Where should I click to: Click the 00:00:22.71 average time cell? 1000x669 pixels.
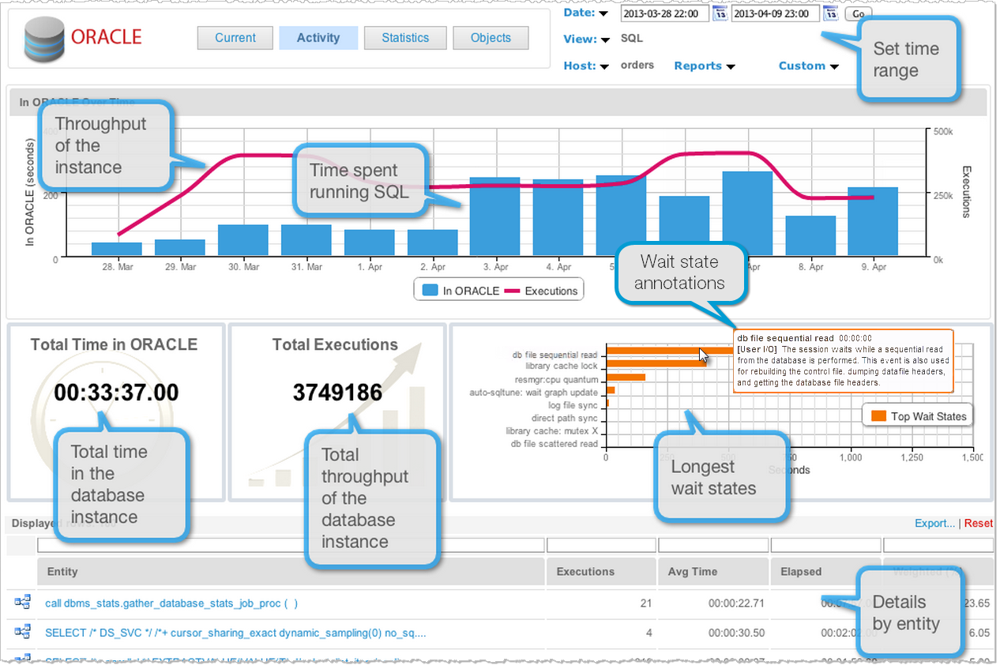click(737, 603)
